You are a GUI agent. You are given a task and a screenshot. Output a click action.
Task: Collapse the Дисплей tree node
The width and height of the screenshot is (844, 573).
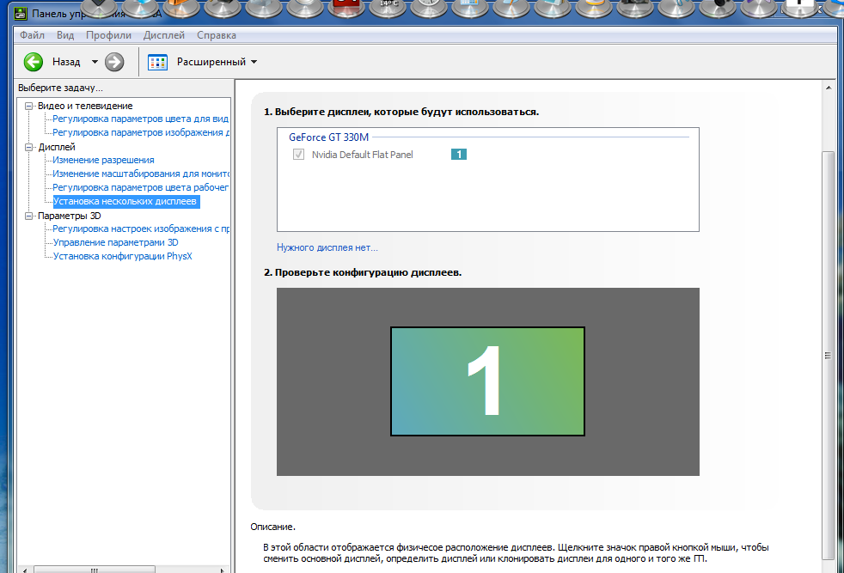point(28,147)
